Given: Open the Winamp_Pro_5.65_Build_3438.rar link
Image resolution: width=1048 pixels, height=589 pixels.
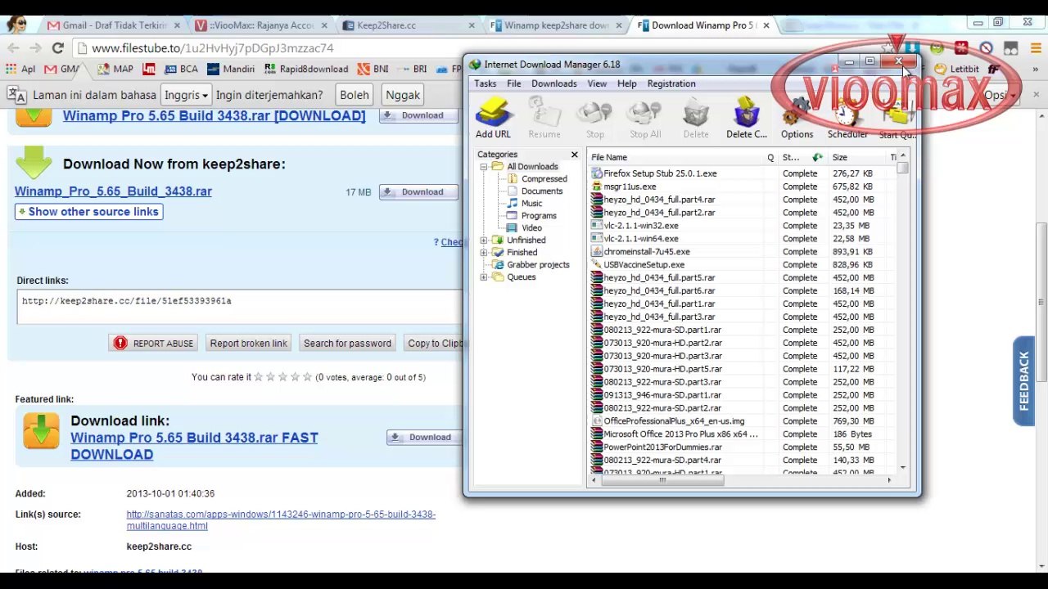Looking at the screenshot, I should pyautogui.click(x=113, y=191).
